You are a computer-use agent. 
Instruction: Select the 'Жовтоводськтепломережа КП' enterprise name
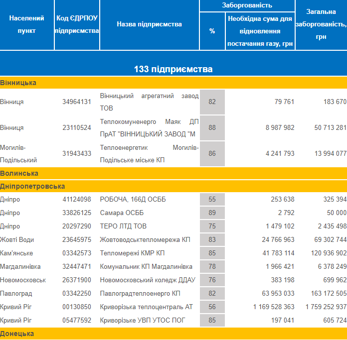145,240
